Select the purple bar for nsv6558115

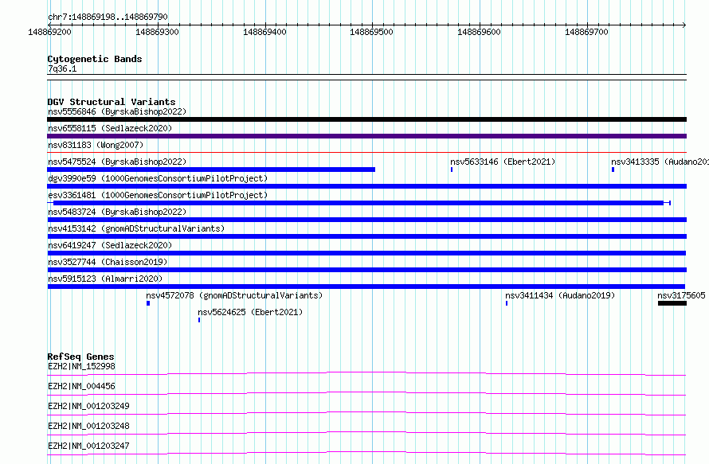(x=366, y=136)
